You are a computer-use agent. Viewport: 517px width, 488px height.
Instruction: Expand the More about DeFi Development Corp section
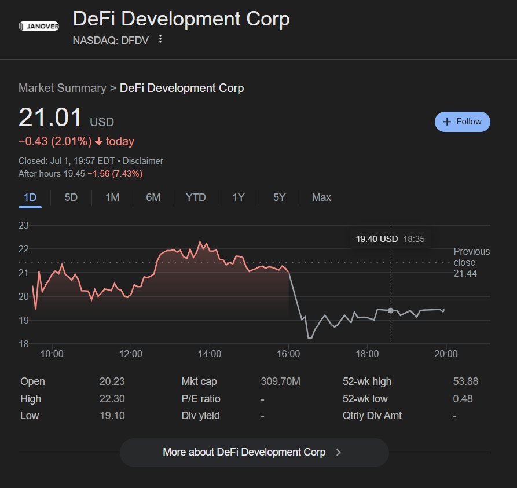(x=254, y=452)
